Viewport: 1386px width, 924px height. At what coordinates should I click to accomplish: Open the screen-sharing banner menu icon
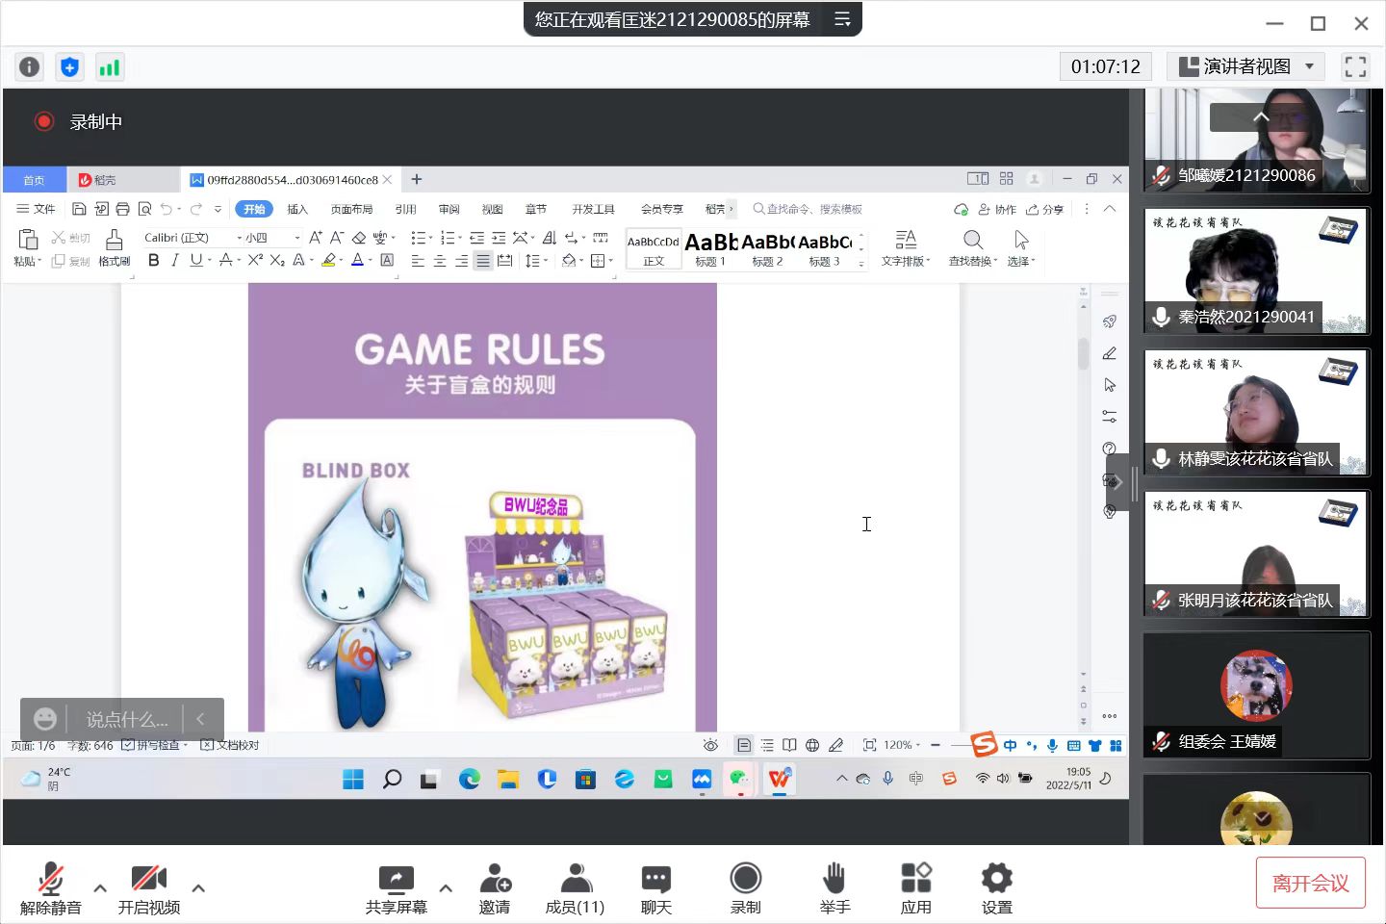[x=842, y=19]
